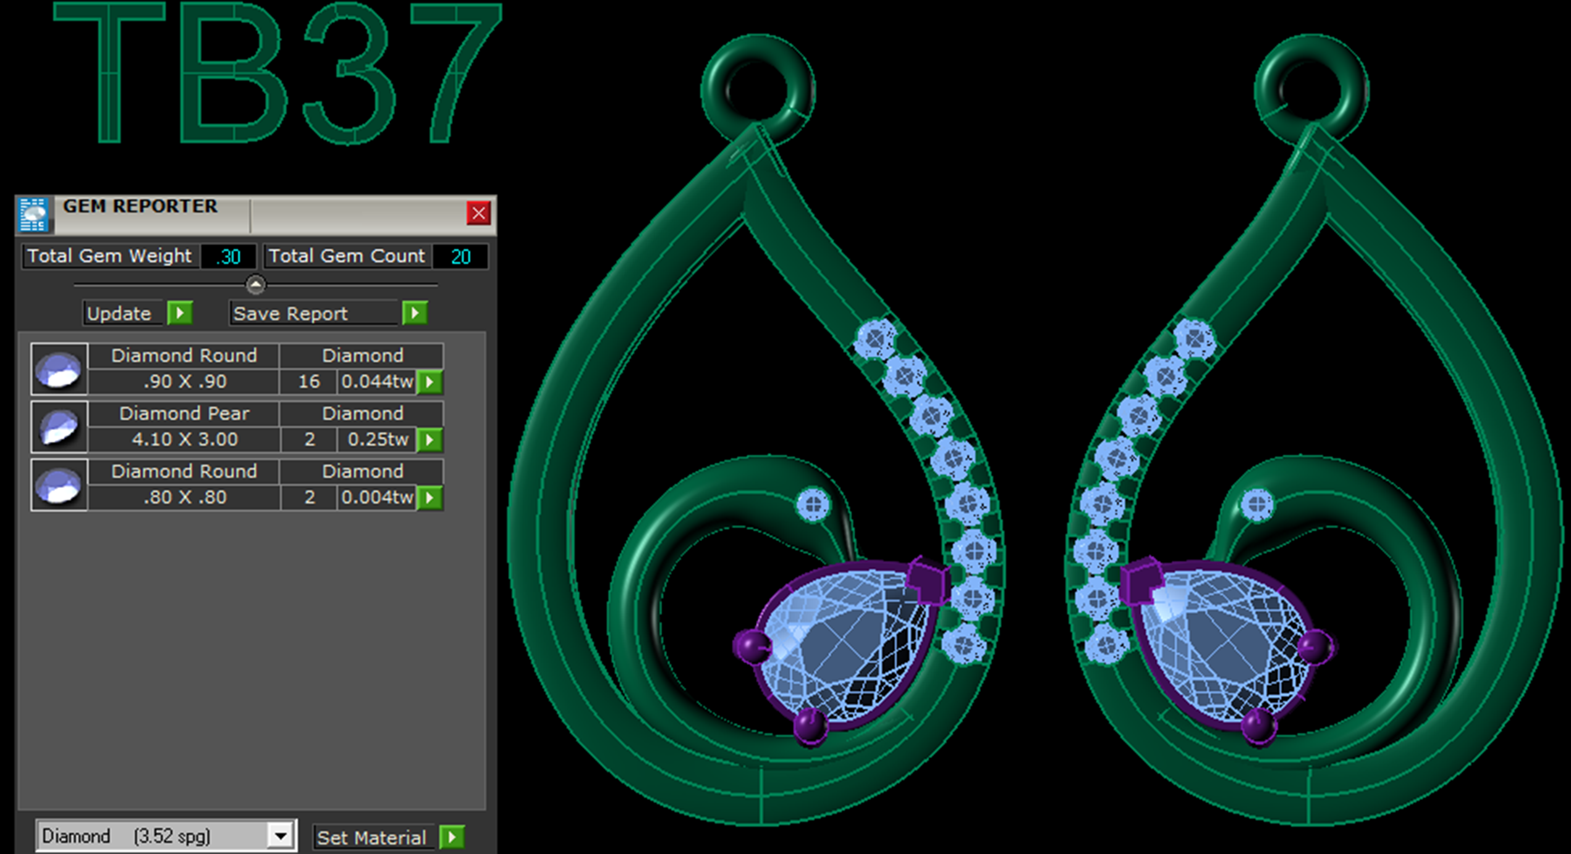Click the Gem Reporter panel icon

click(x=33, y=214)
